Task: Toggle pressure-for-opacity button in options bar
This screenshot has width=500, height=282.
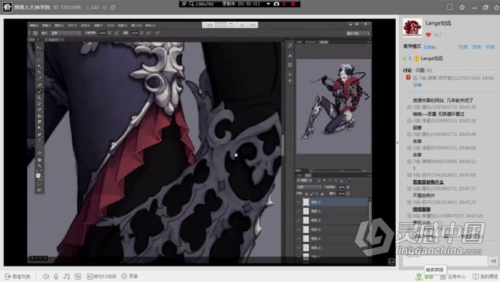Action: pyautogui.click(x=117, y=33)
